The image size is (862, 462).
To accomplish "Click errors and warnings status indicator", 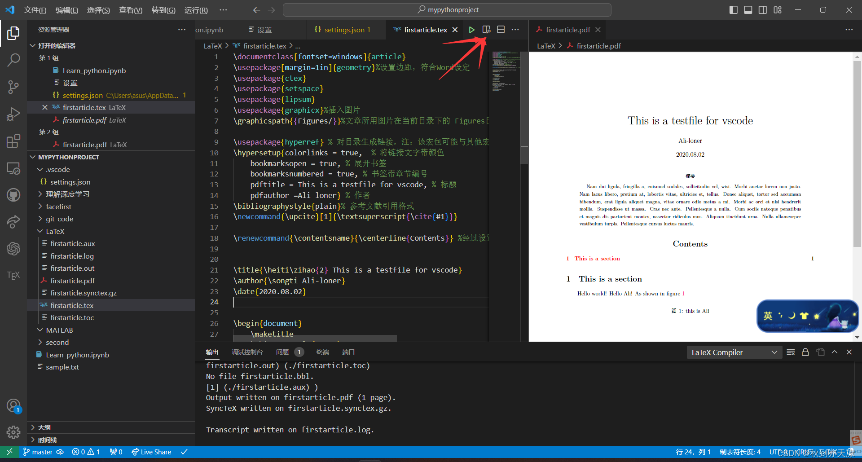I will 86,452.
